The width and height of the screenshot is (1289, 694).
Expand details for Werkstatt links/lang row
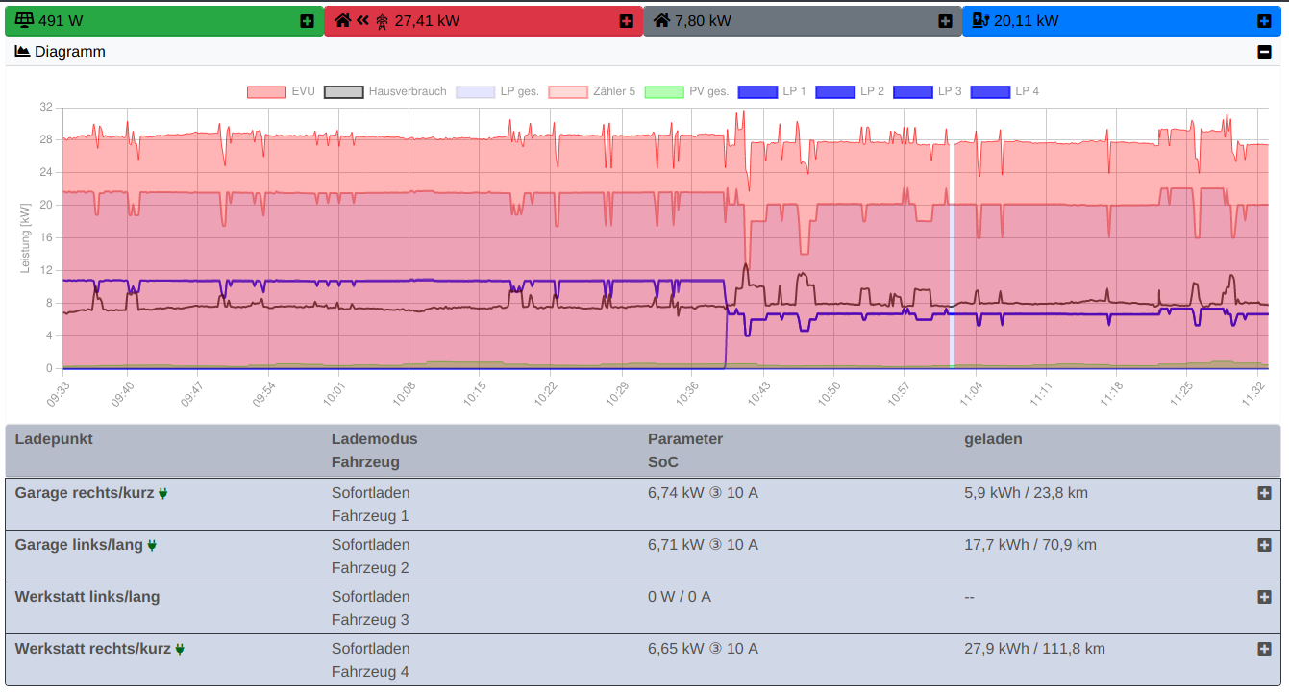tap(1264, 597)
